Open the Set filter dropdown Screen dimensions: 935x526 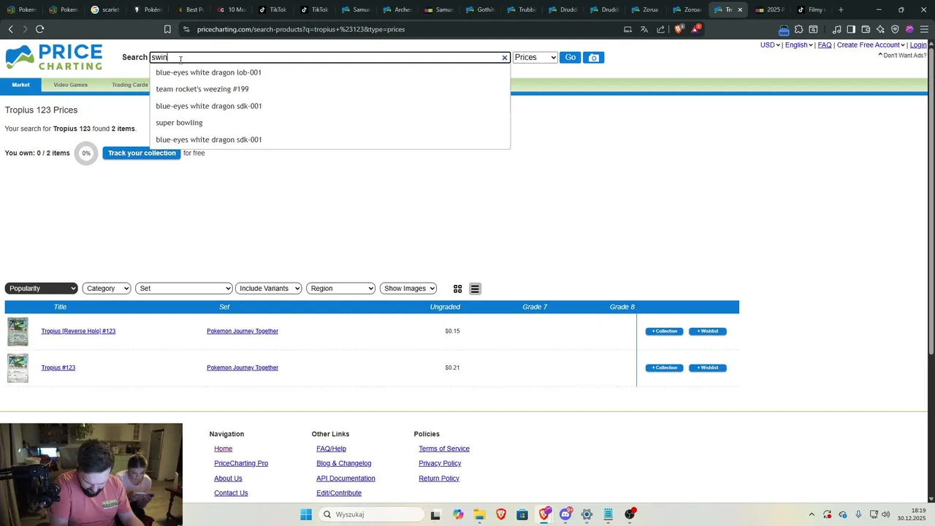[x=183, y=289]
